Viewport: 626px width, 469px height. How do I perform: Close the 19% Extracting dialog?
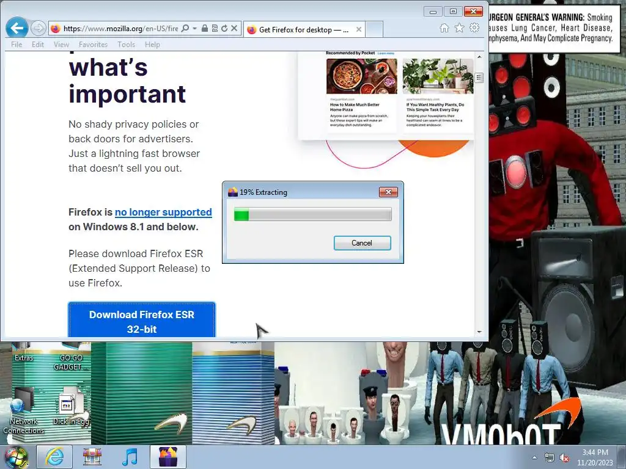[388, 192]
